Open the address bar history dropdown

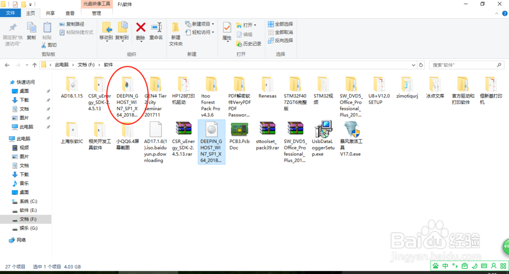point(413,65)
